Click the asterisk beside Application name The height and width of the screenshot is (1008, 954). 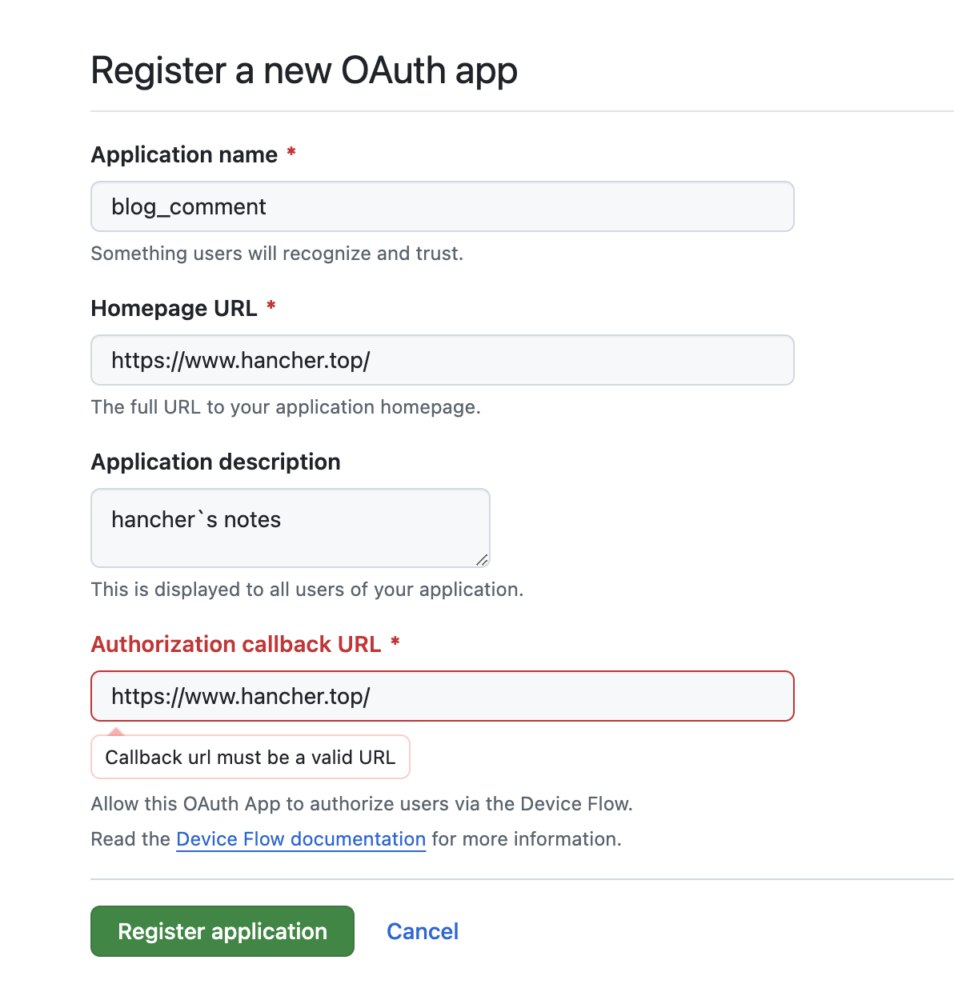(291, 153)
